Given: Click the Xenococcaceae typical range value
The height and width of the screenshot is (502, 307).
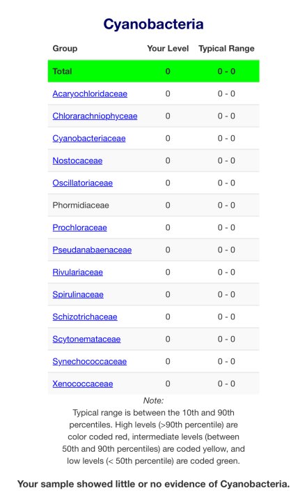Looking at the screenshot, I should pos(226,384).
